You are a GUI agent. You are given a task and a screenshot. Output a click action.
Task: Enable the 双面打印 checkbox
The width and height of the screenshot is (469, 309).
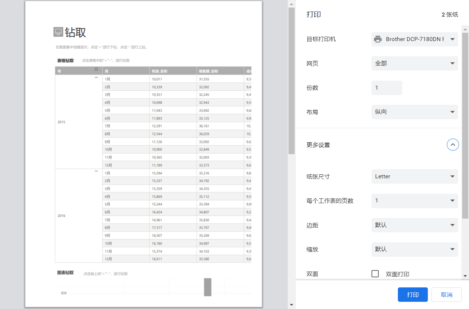click(375, 274)
